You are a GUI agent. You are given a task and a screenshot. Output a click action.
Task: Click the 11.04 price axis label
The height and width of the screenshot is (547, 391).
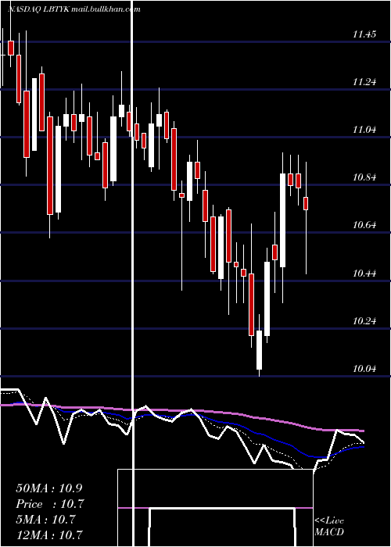tap(364, 130)
